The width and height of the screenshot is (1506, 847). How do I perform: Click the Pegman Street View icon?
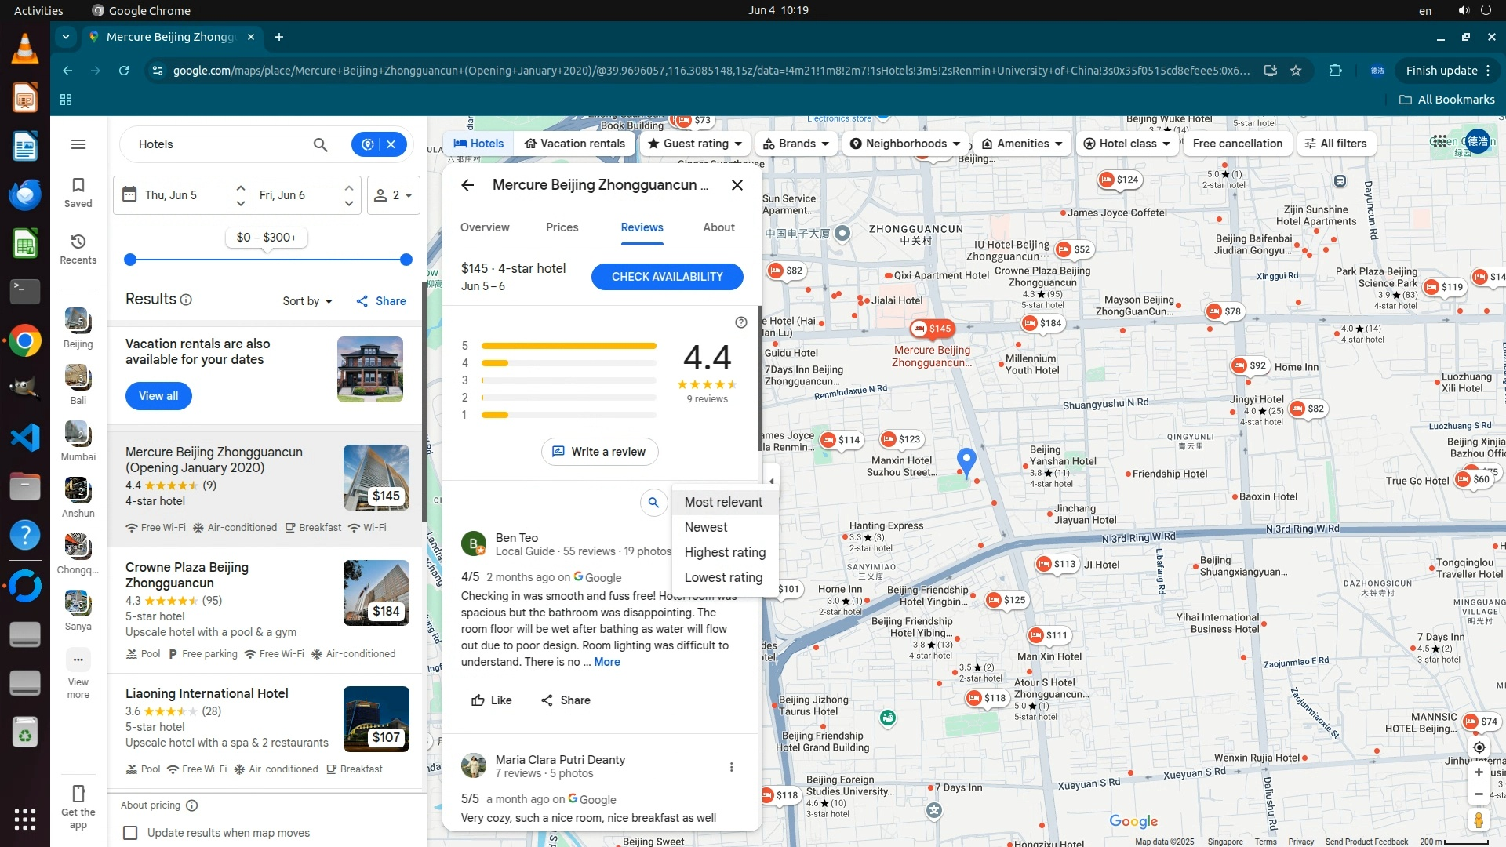(1478, 820)
